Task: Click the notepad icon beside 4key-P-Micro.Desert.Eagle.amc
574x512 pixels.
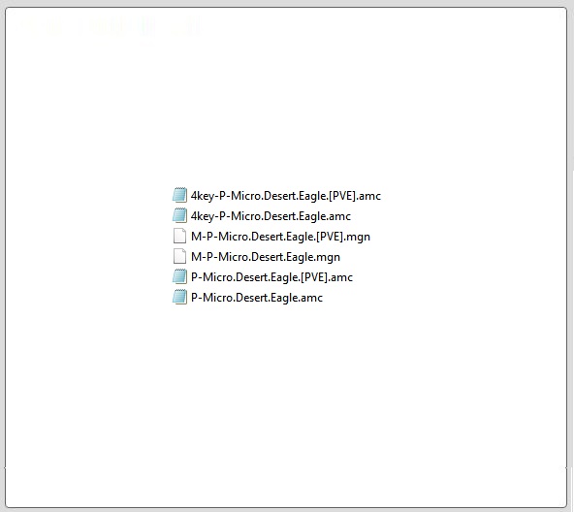Action: tap(179, 215)
